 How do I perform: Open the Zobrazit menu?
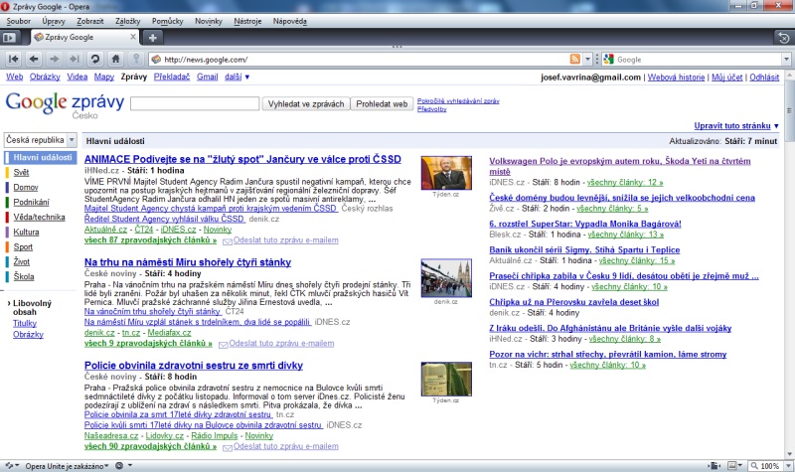pyautogui.click(x=90, y=21)
